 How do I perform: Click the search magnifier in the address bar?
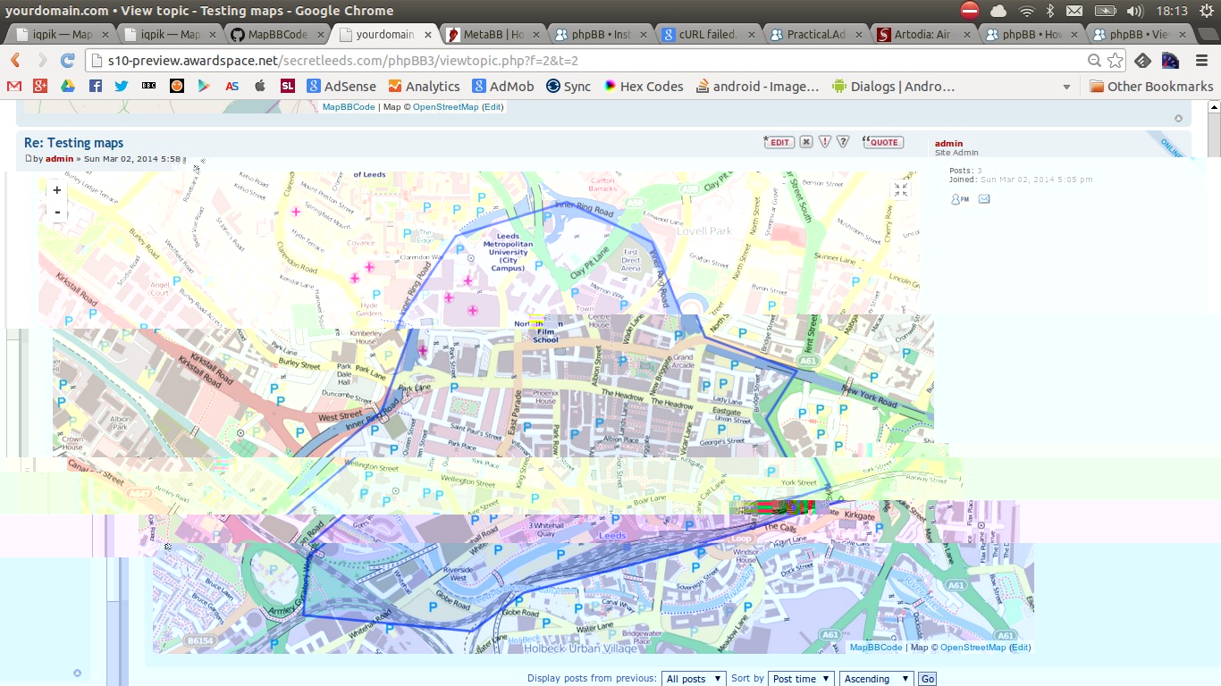coord(1094,61)
